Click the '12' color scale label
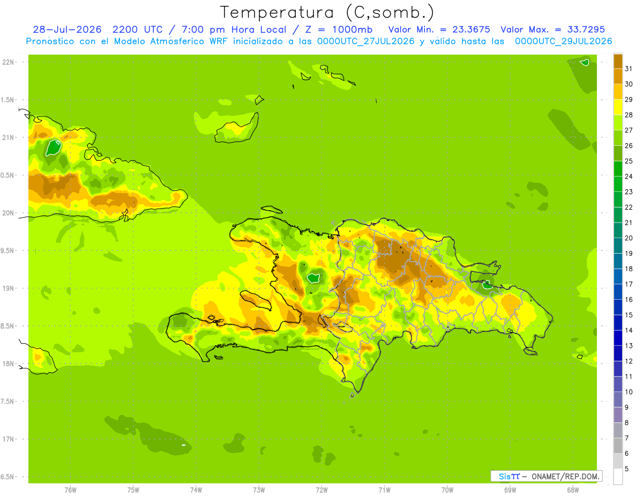The image size is (643, 497). (629, 361)
